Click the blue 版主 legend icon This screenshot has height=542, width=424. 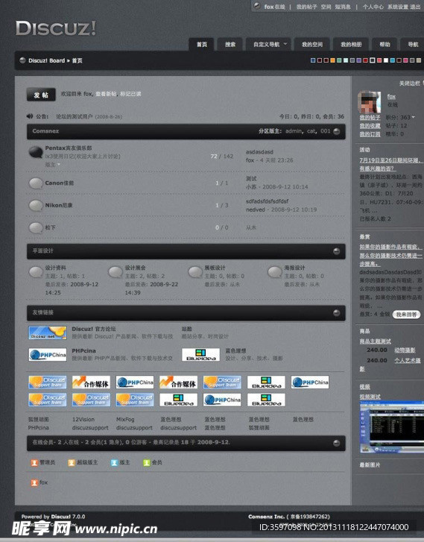(x=114, y=462)
